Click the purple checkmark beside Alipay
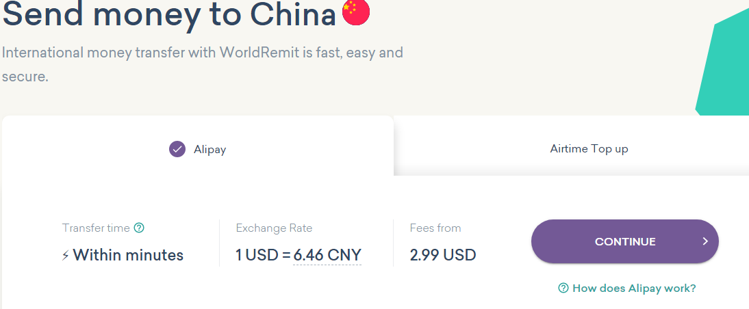 pos(177,149)
